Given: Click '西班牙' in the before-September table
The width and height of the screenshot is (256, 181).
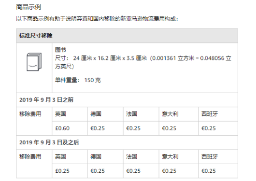Looking at the screenshot, I should [210, 114].
